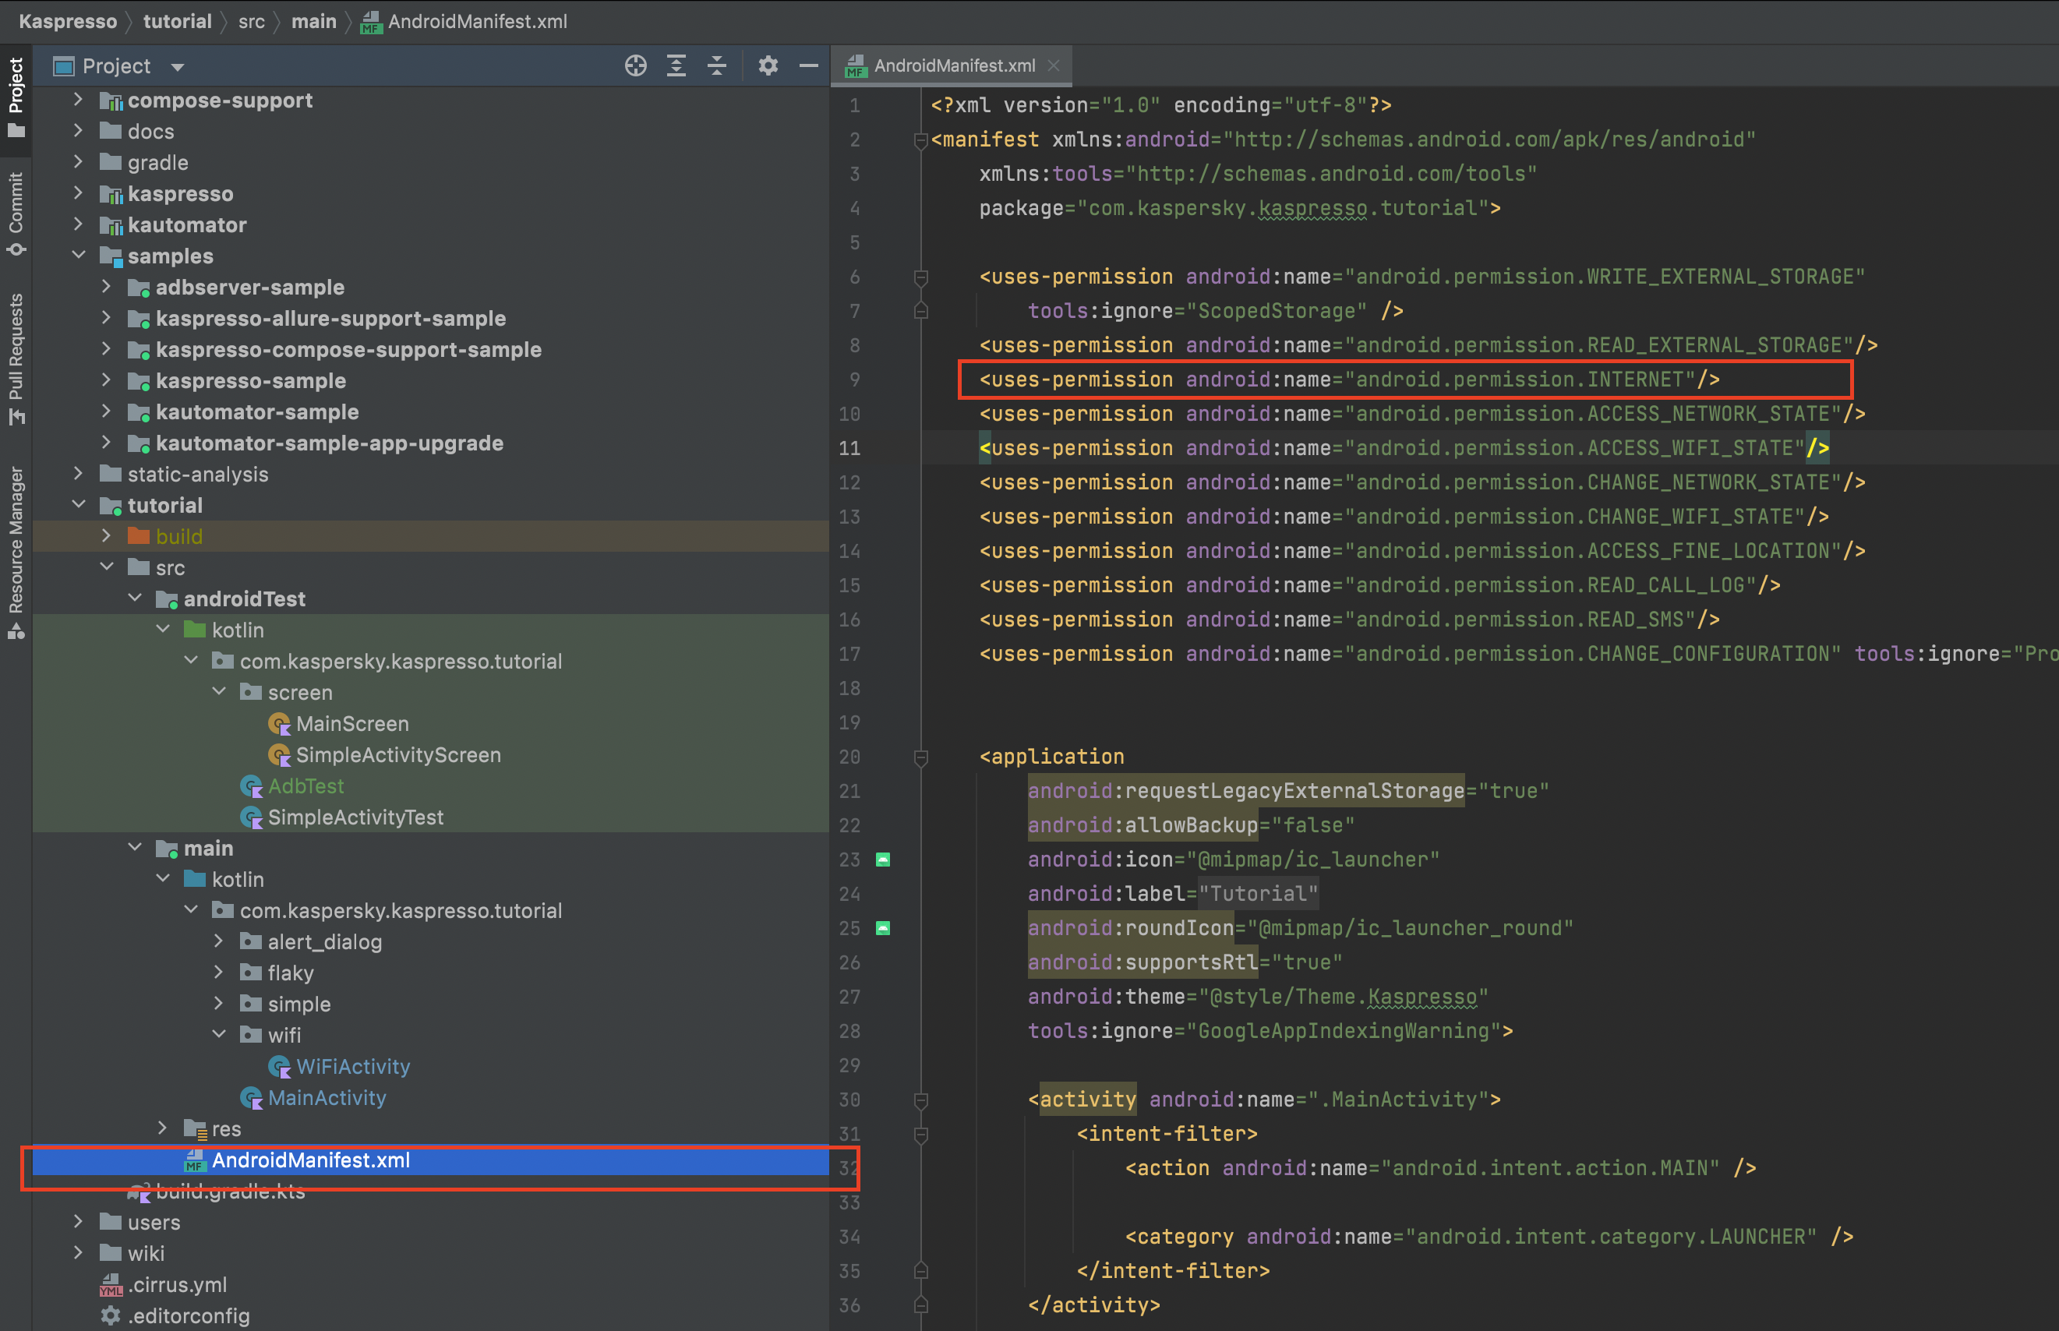
Task: Switch to AndroidManifest.xml editor tab
Action: (953, 65)
